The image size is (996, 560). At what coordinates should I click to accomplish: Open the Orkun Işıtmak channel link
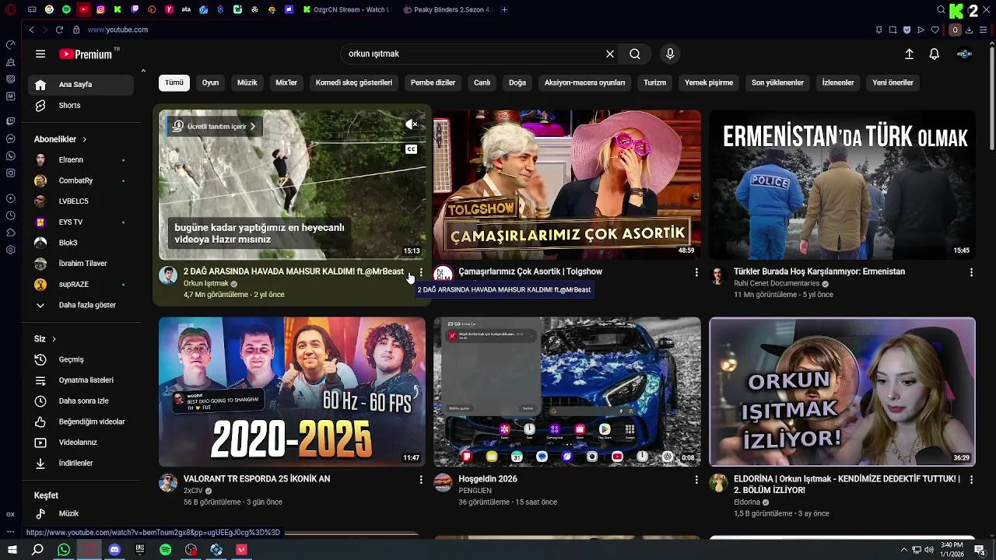coord(205,284)
